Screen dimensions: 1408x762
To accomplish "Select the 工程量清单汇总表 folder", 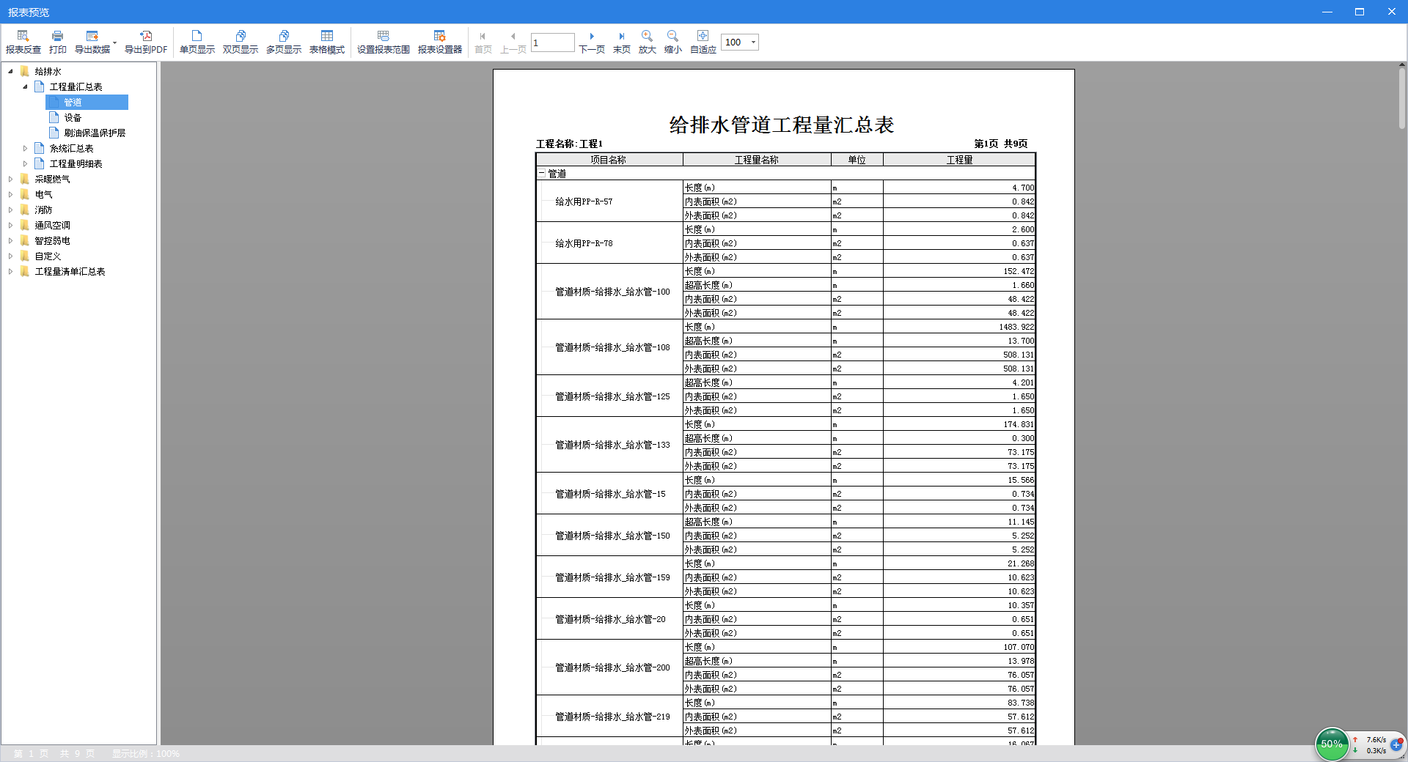I will [x=70, y=271].
